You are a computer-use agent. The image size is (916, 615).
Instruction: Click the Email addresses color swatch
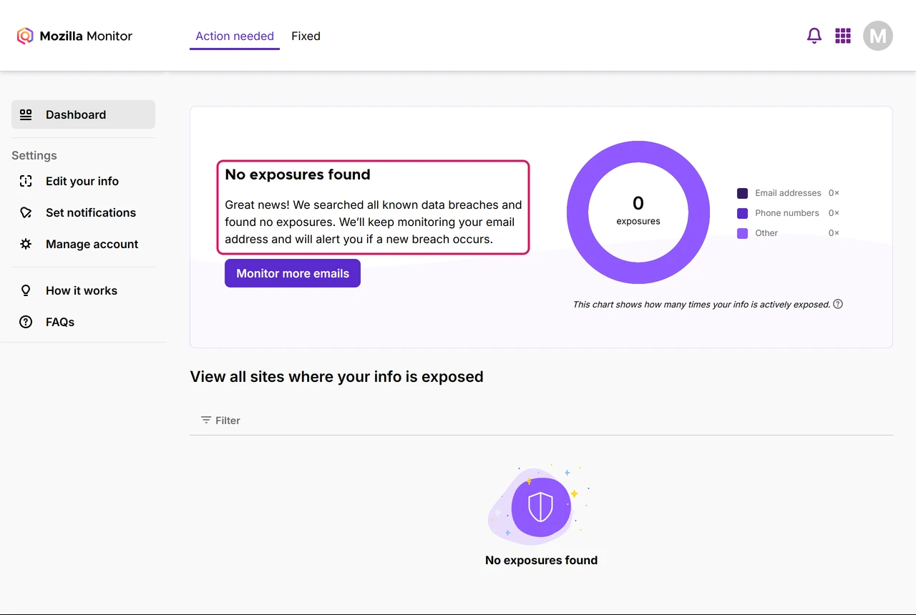[x=742, y=193]
